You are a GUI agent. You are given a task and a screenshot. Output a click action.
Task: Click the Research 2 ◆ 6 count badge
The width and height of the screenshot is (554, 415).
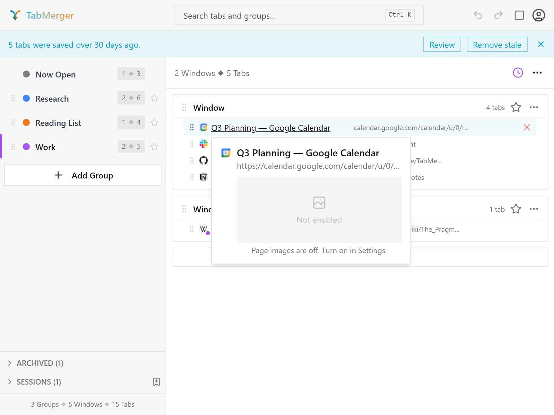[x=131, y=98]
